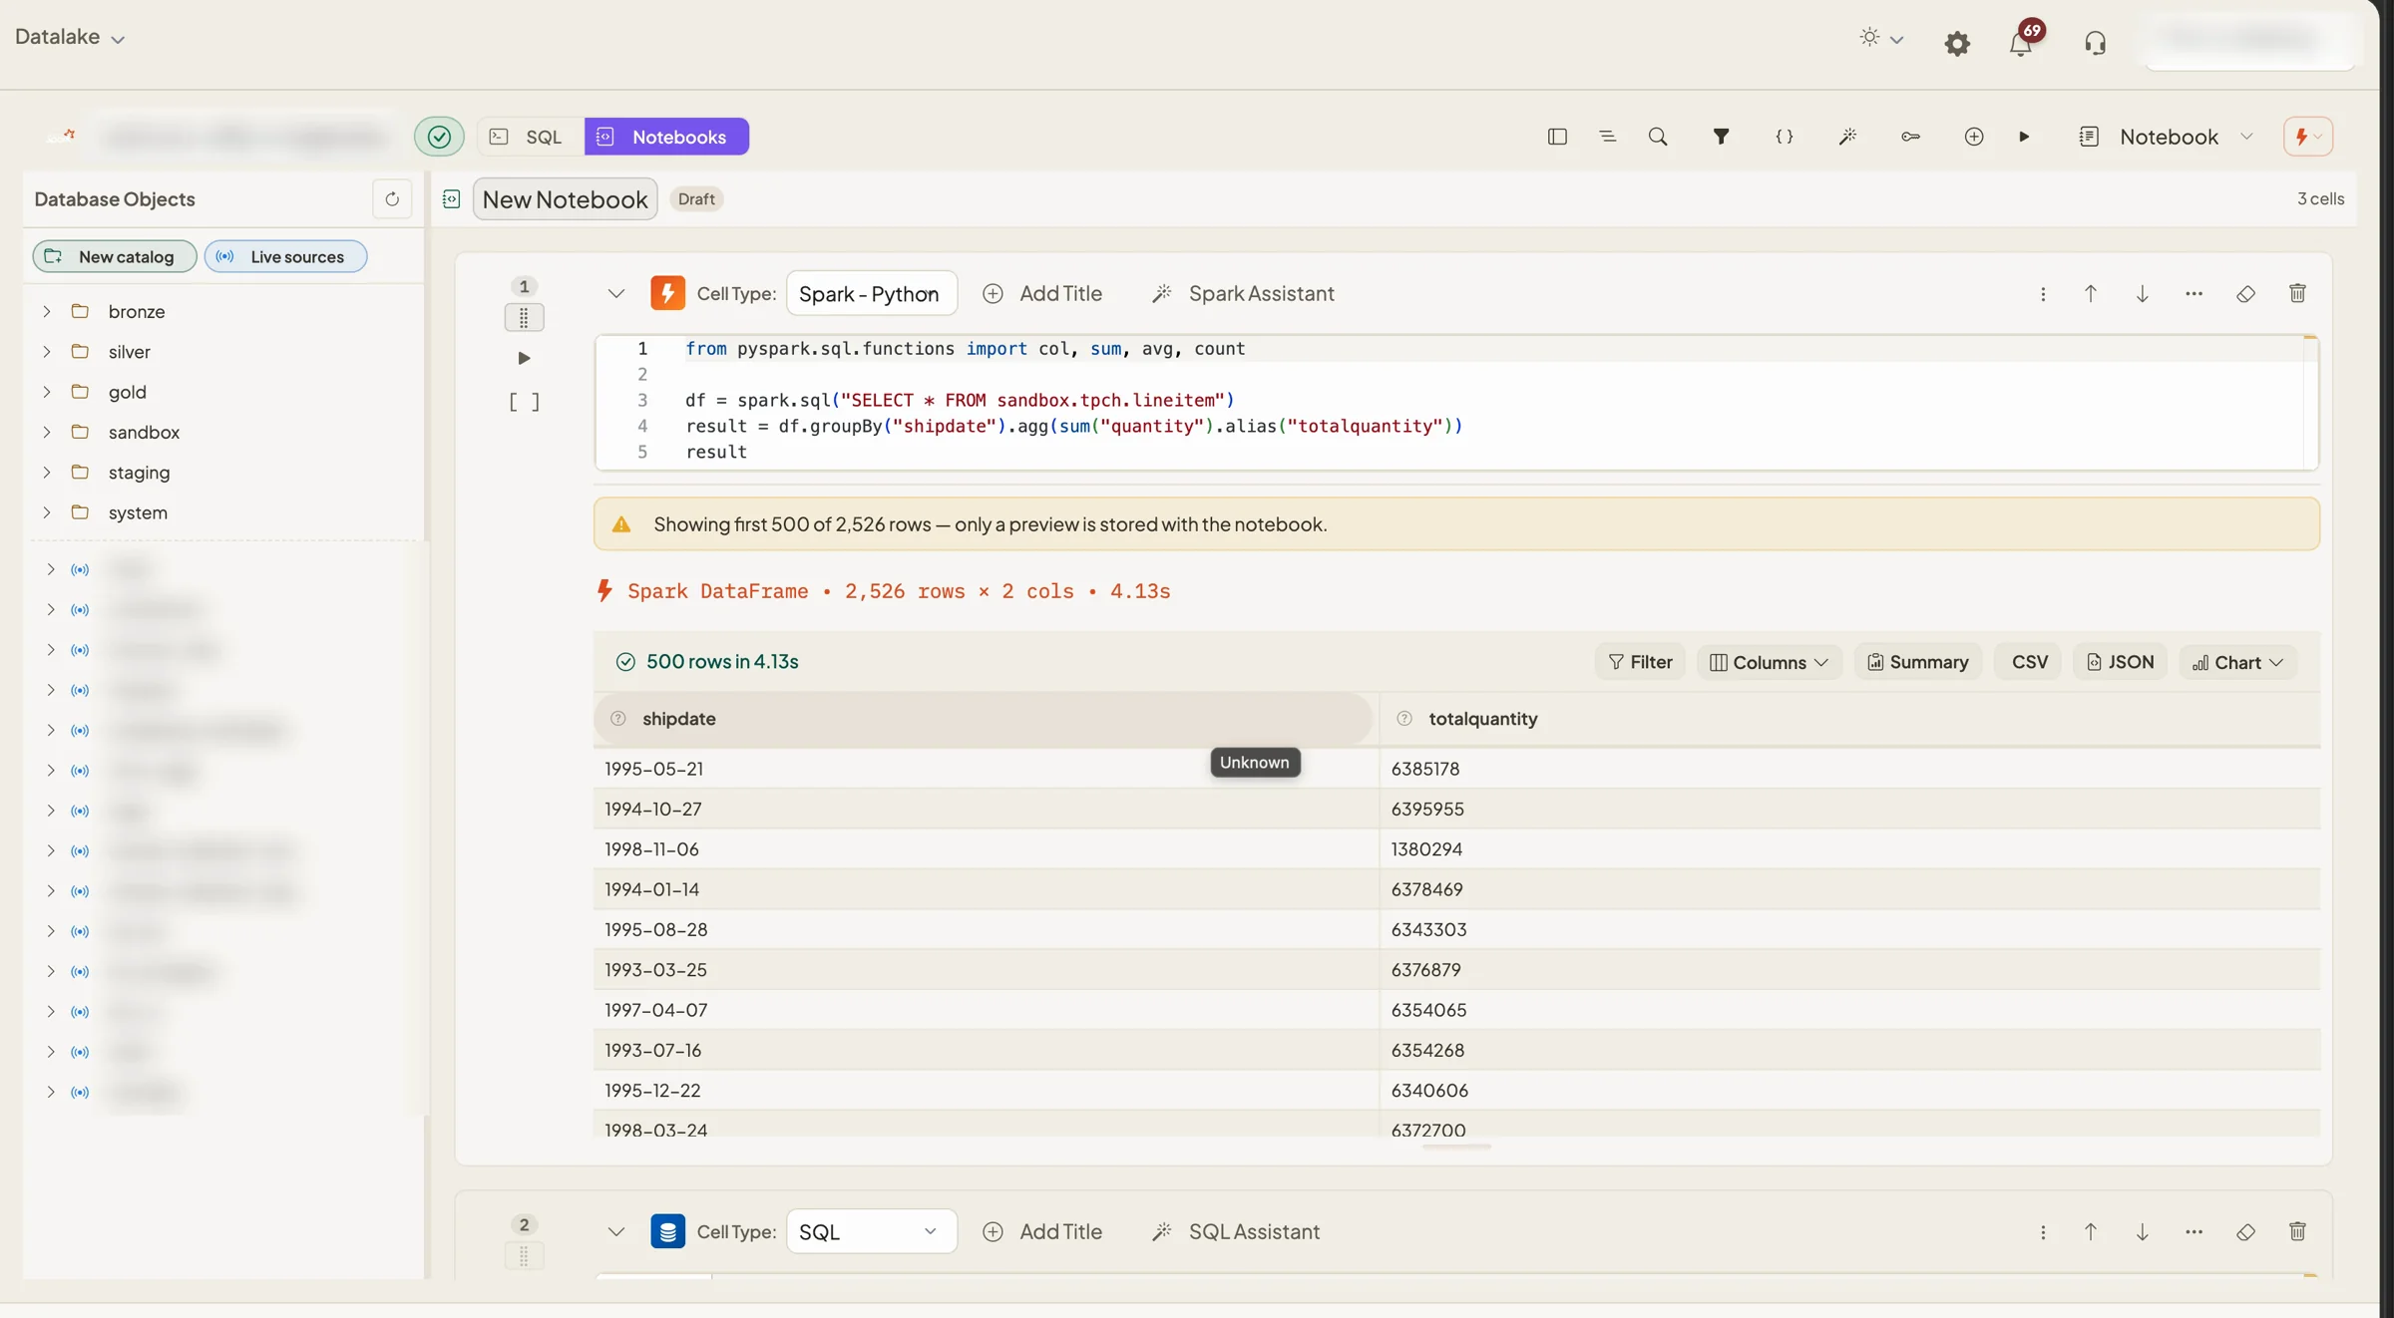Click the outline list icon in toolbar
Image resolution: width=2394 pixels, height=1318 pixels.
pos(1607,137)
